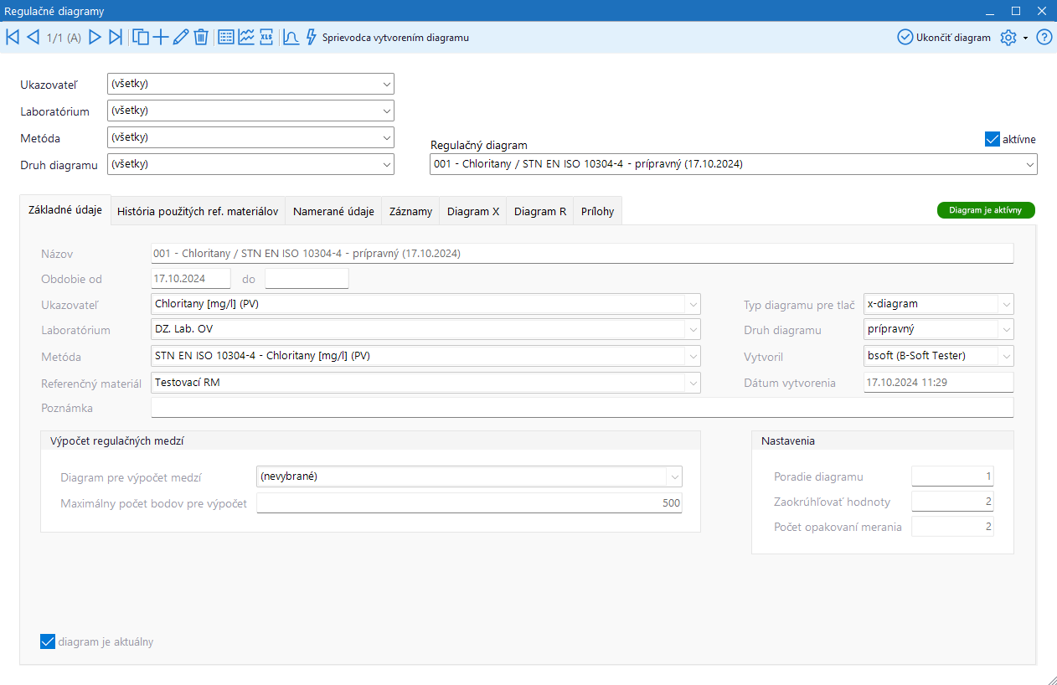Click the Poznámka text field
The height and width of the screenshot is (685, 1057).
[581, 408]
